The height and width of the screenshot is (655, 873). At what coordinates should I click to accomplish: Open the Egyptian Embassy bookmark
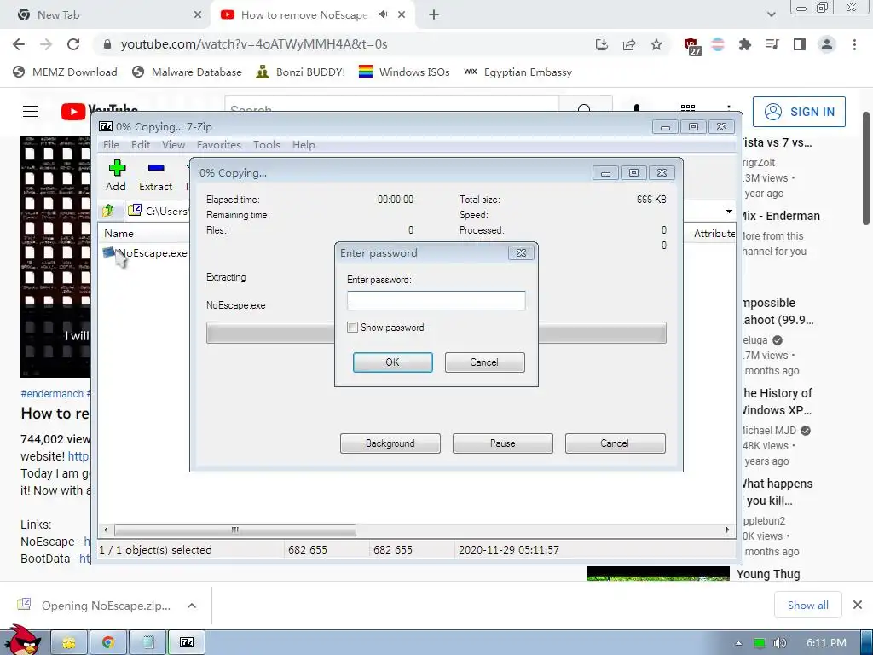517,72
